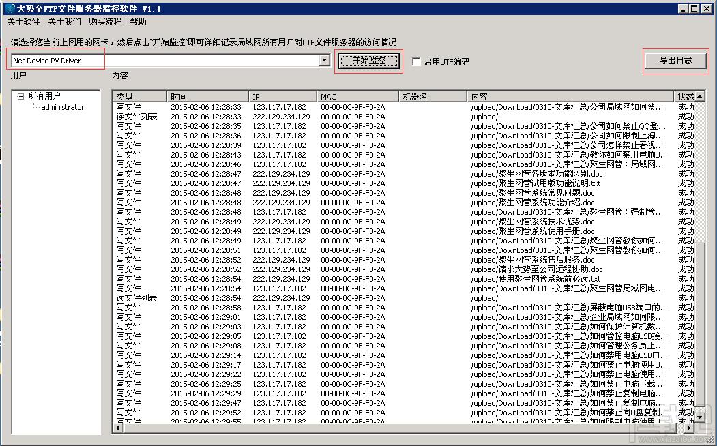Click the 机器名 column header
Image resolution: width=717 pixels, height=446 pixels.
(x=433, y=97)
